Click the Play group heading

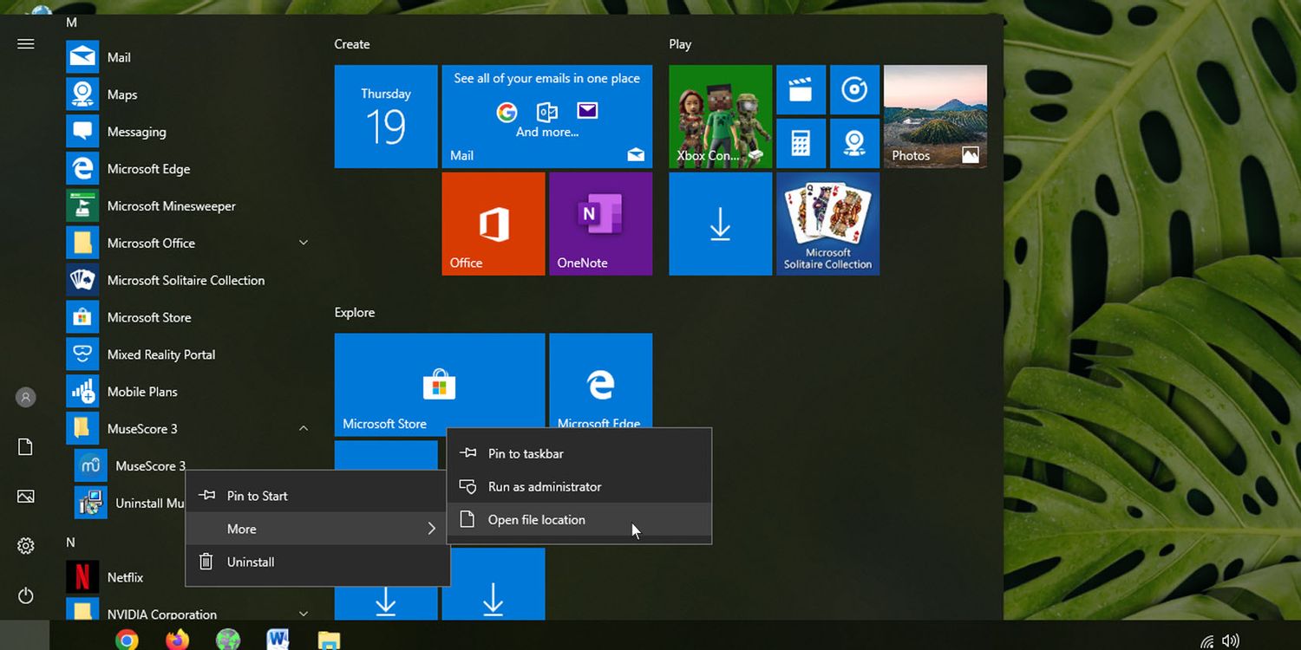pyautogui.click(x=680, y=44)
